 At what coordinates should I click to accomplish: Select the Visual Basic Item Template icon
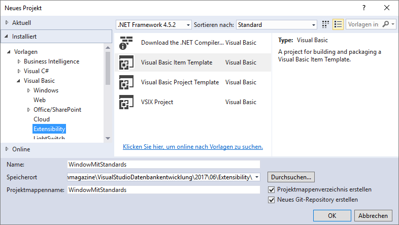[126, 62]
